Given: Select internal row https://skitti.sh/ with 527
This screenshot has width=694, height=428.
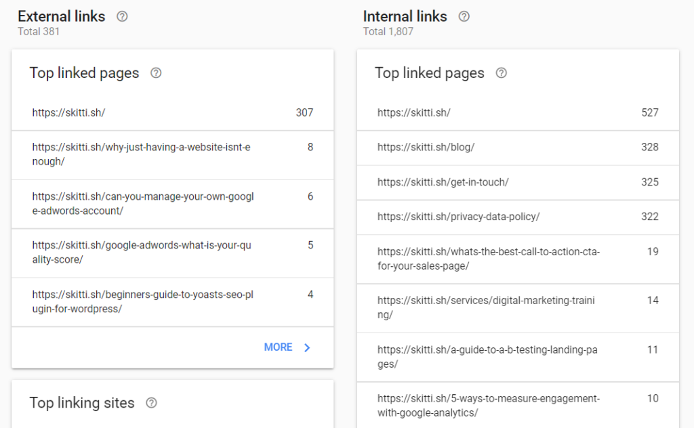Looking at the screenshot, I should (x=518, y=112).
